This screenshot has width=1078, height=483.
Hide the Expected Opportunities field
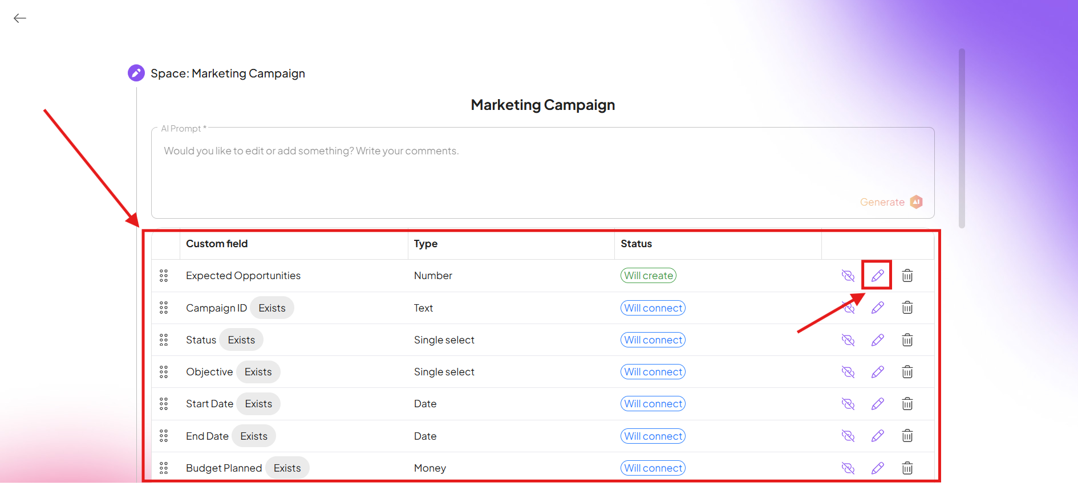click(848, 276)
